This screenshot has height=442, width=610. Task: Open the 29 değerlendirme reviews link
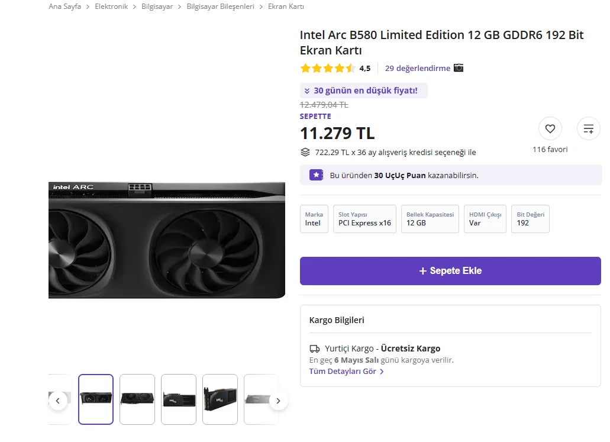(x=417, y=68)
